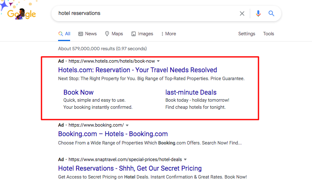
Task: Click the News tab newspaper icon
Action: pyautogui.click(x=80, y=34)
